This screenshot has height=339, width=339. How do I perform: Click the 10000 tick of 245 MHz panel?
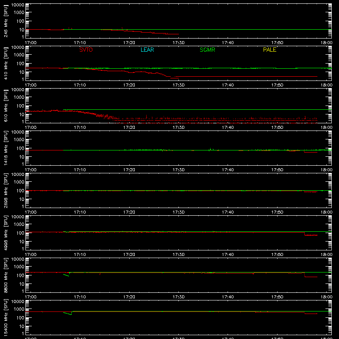click(x=18, y=5)
